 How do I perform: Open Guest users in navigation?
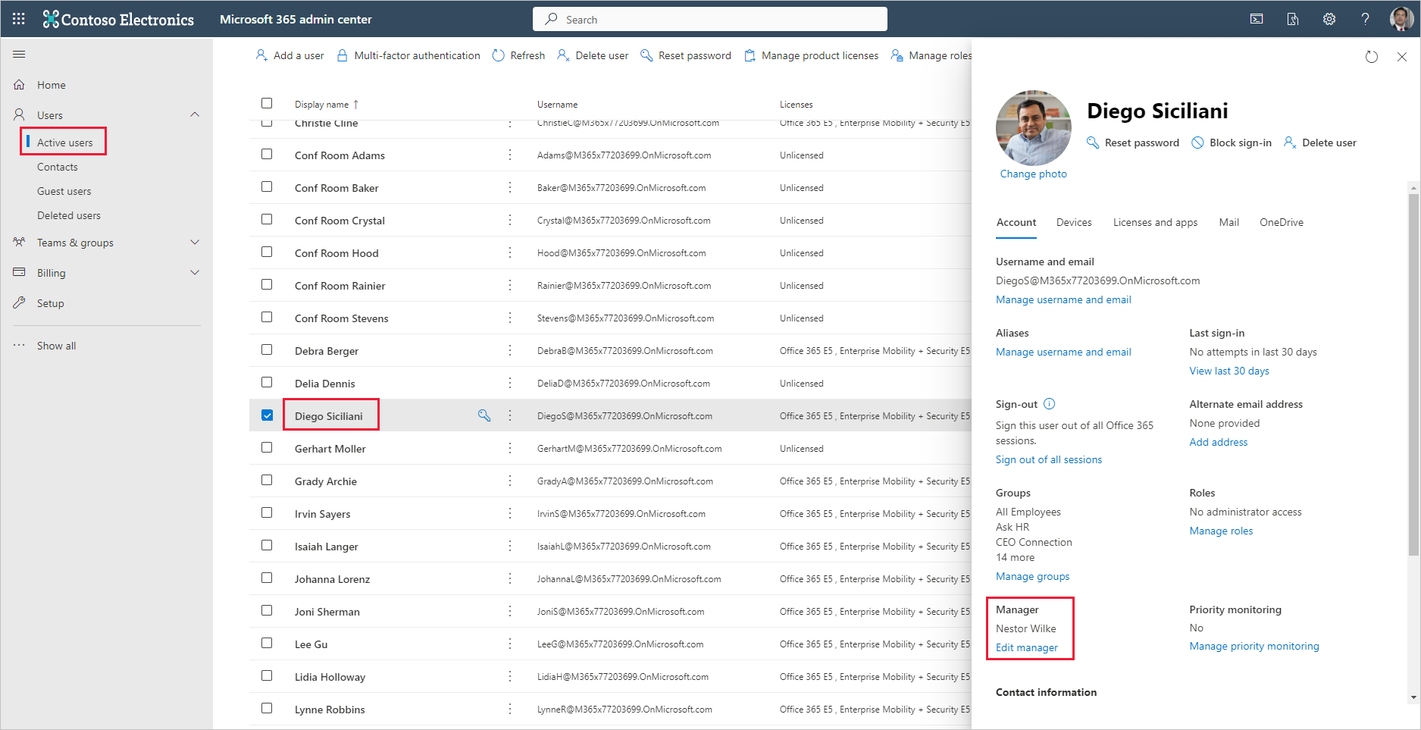coord(64,191)
